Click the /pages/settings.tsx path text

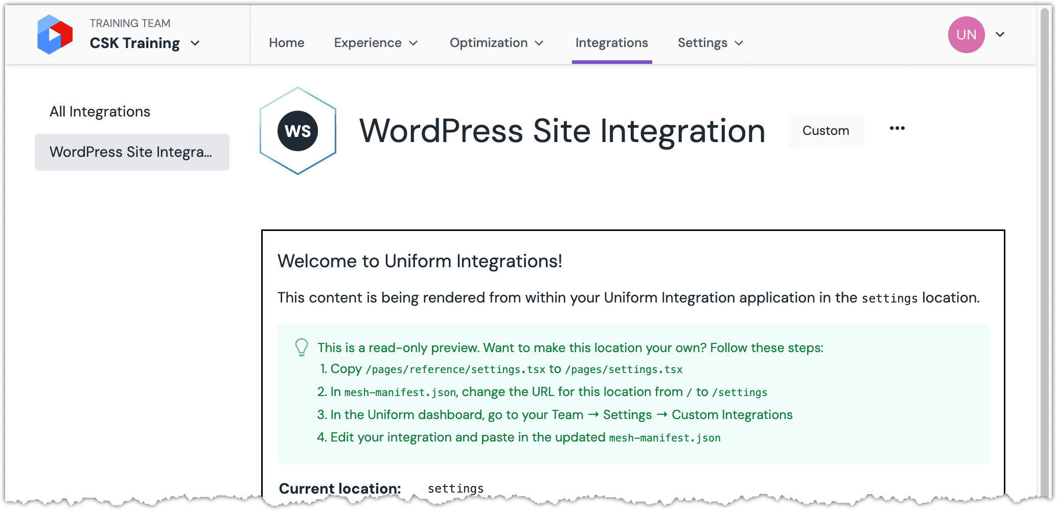(624, 369)
